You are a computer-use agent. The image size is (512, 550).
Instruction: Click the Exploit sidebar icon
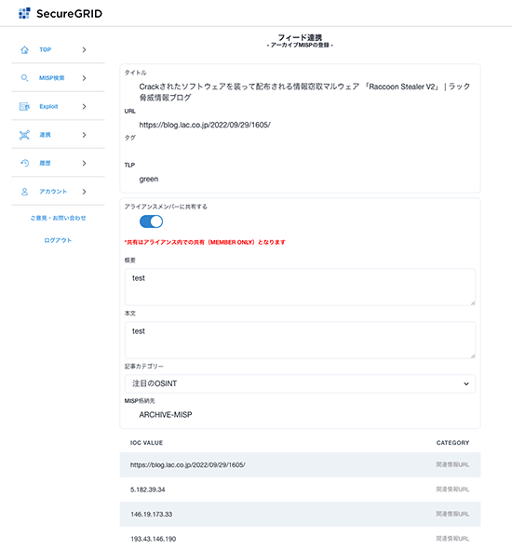tap(24, 106)
